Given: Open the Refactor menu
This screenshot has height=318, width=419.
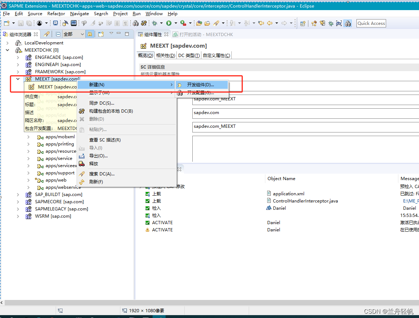Looking at the screenshot, I should pos(56,14).
